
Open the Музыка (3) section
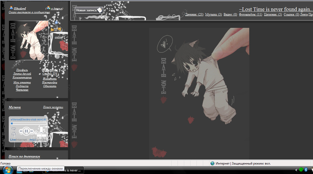[214, 15]
